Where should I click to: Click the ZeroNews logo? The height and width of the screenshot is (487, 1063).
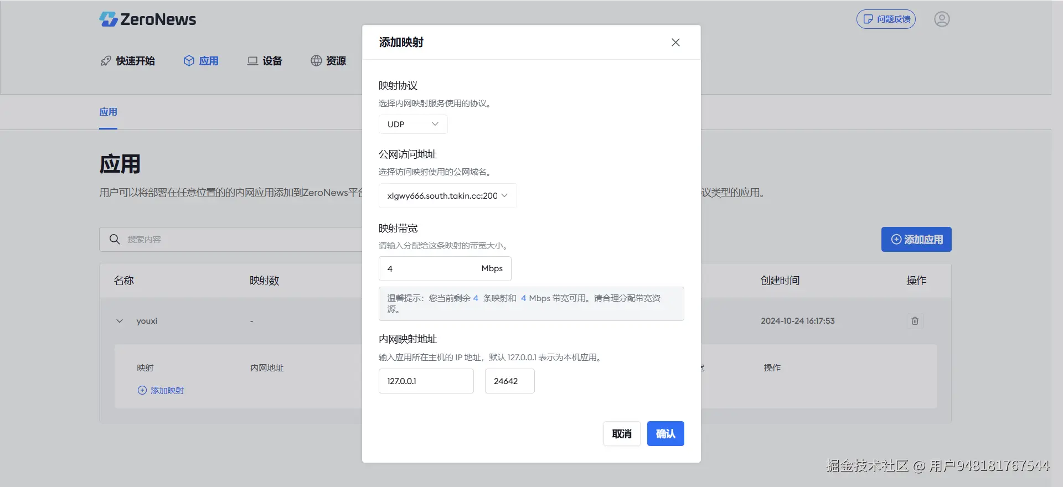[x=147, y=19]
